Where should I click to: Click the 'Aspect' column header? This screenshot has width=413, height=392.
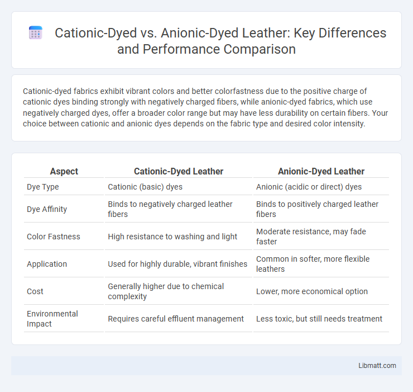pos(64,171)
